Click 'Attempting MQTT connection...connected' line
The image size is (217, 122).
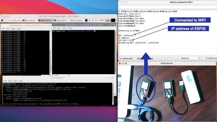point(138,43)
